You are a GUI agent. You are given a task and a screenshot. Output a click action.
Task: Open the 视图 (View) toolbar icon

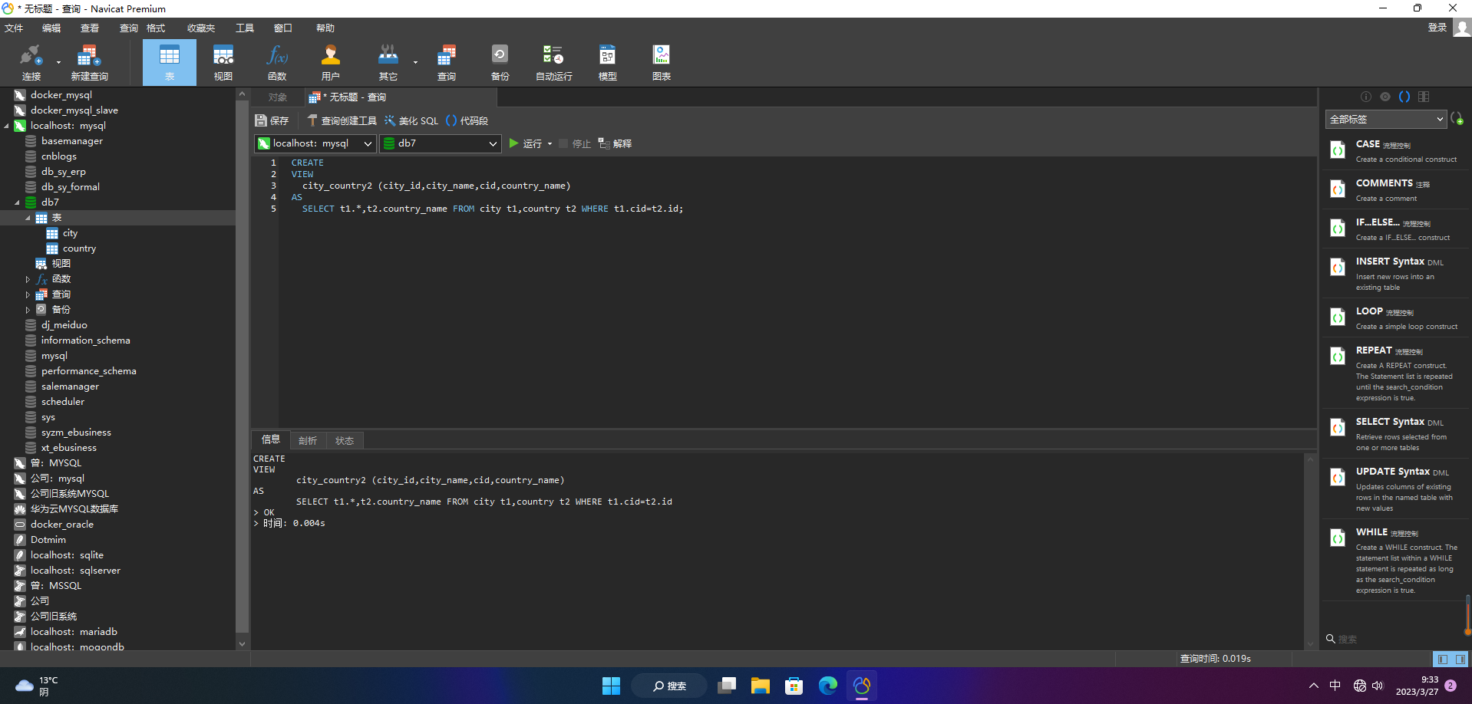223,62
